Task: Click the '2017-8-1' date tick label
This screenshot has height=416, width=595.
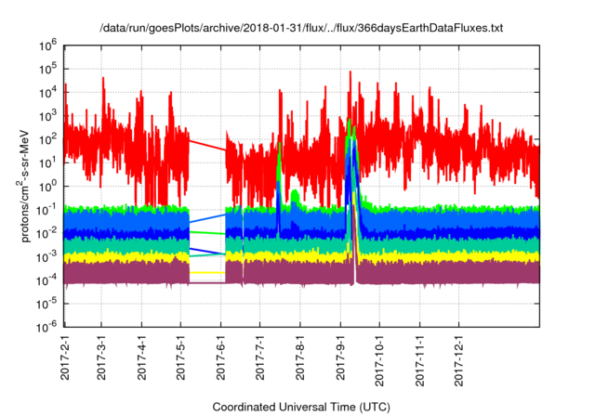Action: [300, 357]
